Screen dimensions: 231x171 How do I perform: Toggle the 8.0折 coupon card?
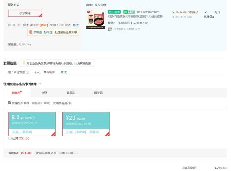[x=32, y=124]
